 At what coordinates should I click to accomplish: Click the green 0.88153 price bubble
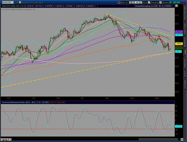point(179,48)
